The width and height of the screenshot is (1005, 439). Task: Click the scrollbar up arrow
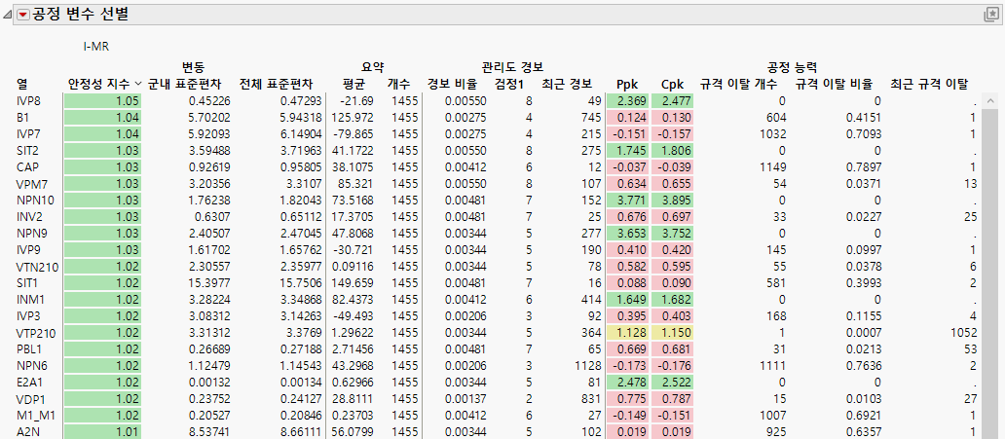click(x=991, y=99)
